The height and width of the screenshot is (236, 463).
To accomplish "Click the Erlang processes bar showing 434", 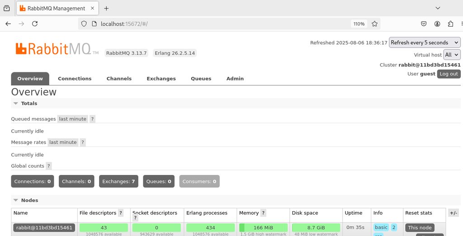I will click(211, 228).
